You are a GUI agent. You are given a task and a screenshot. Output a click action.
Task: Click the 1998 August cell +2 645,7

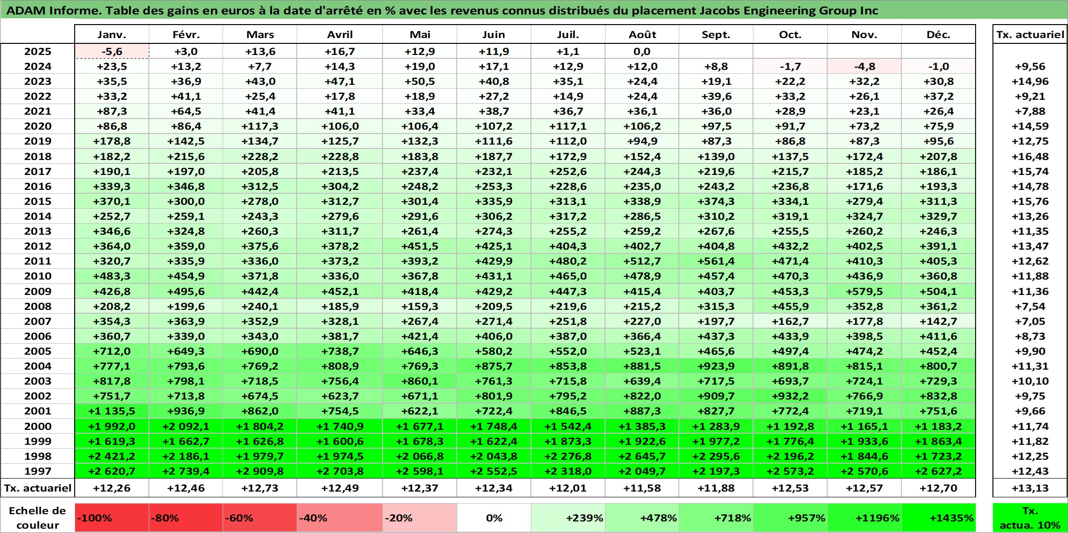pos(642,456)
